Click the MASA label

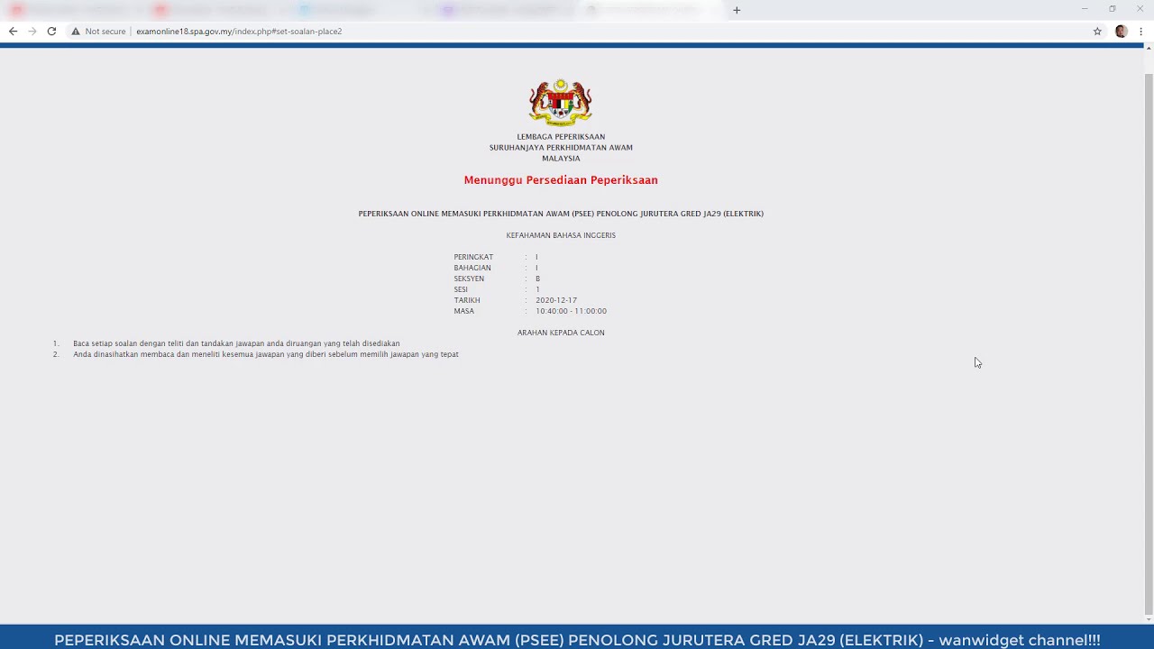464,311
